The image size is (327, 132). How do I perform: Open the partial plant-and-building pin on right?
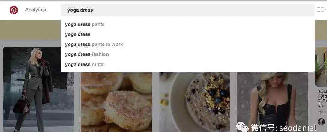[x=321, y=67]
